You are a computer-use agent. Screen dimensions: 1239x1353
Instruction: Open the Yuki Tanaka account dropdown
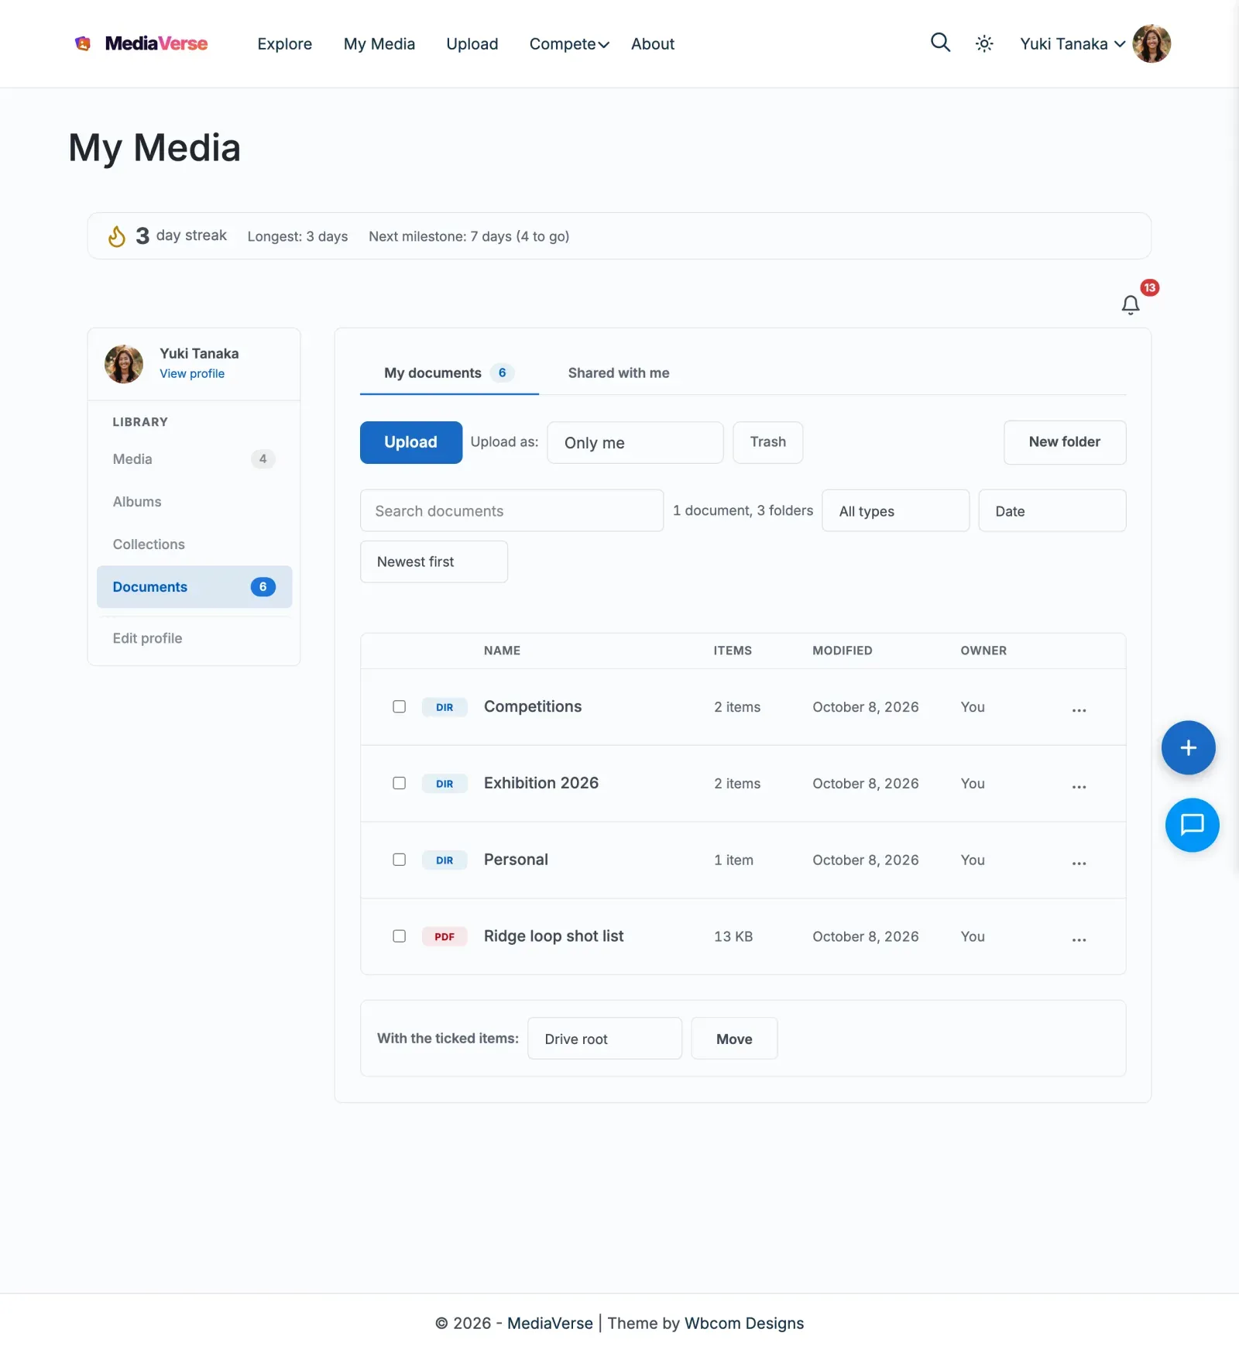pyautogui.click(x=1073, y=44)
